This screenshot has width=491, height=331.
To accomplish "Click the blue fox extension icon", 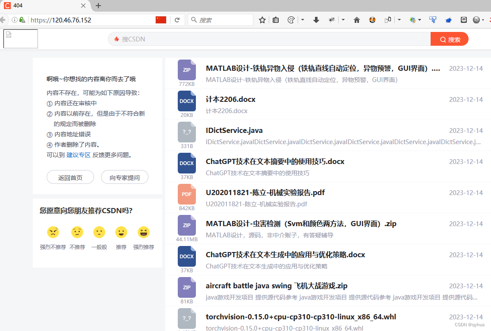I will [x=448, y=20].
